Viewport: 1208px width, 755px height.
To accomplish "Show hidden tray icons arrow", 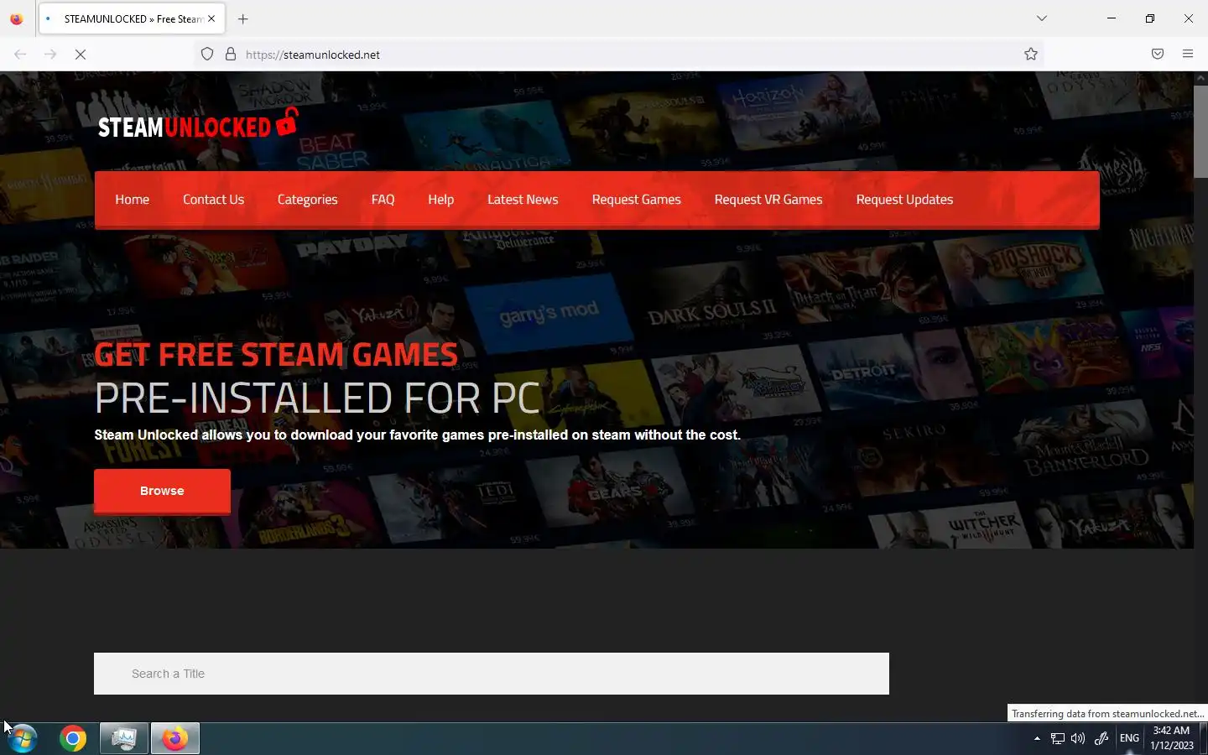I will click(1037, 739).
